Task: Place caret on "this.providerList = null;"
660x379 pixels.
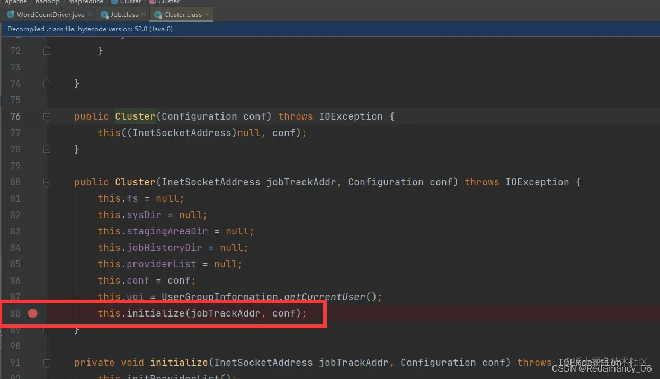Action: pos(170,264)
